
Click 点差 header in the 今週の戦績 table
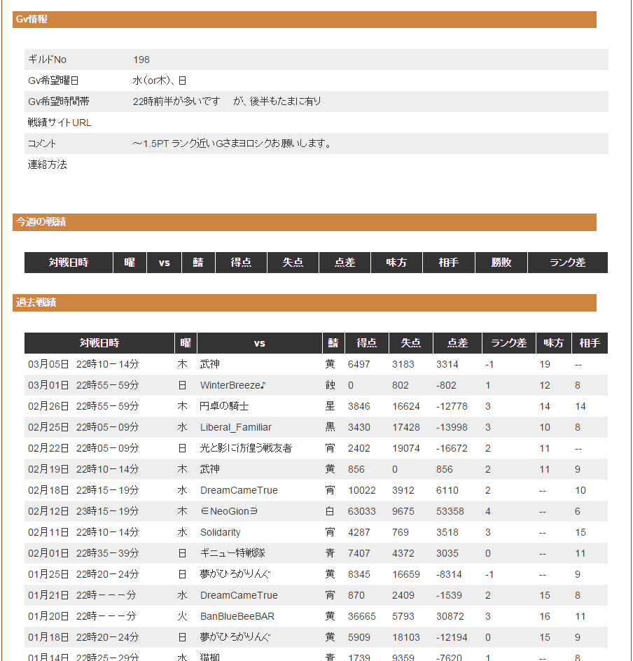pyautogui.click(x=345, y=263)
